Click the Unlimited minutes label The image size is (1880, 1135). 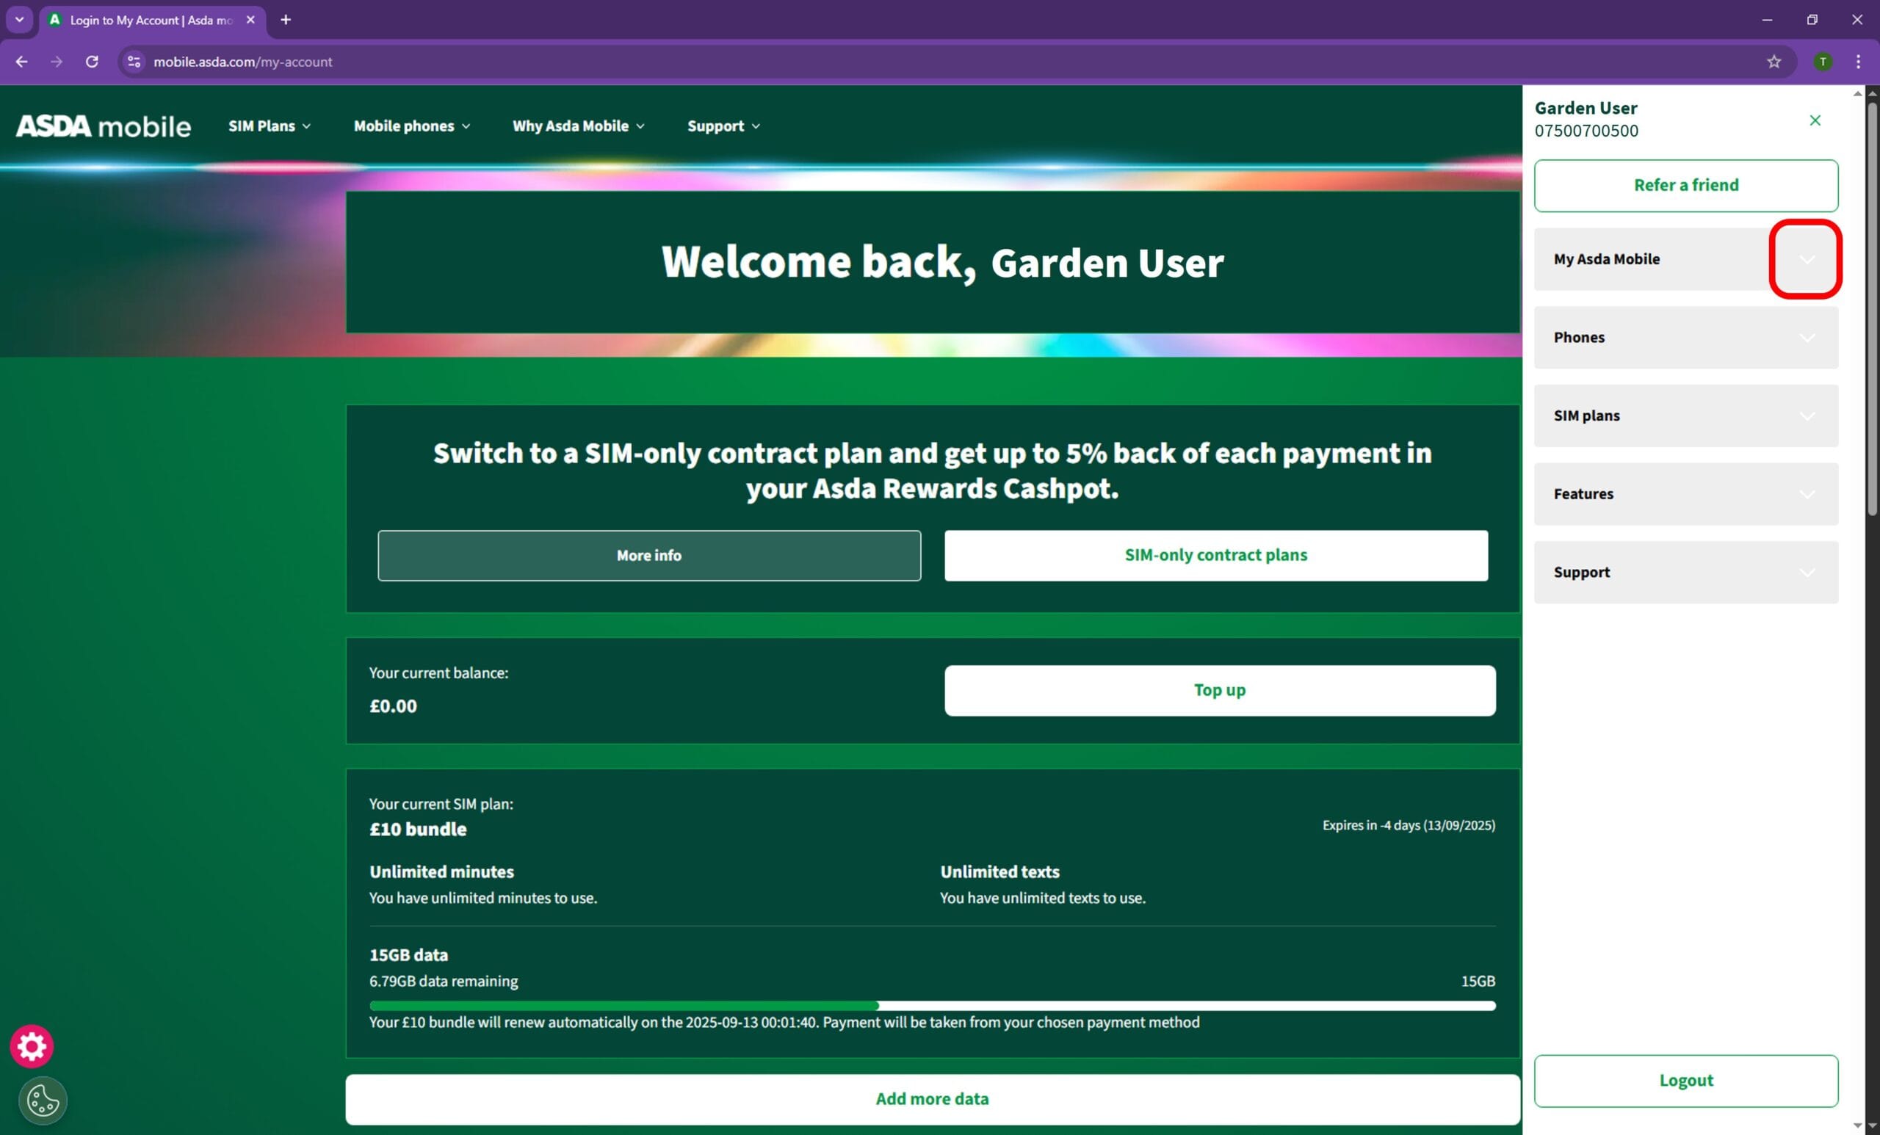[x=441, y=872]
